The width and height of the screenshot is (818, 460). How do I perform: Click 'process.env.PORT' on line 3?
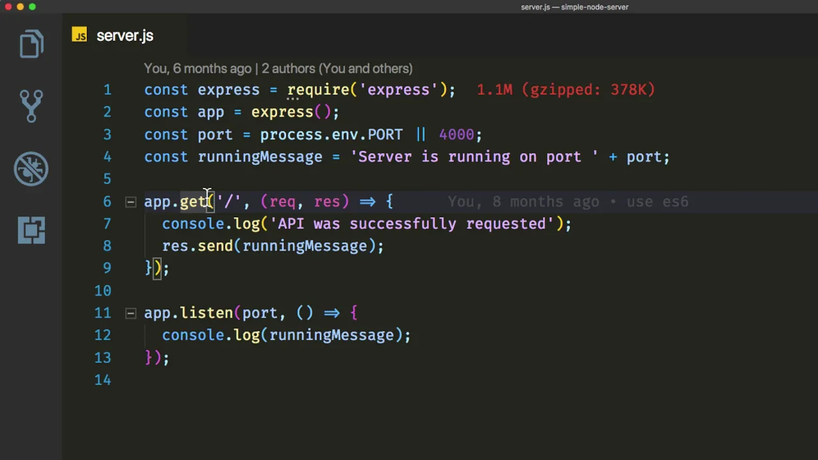(x=331, y=135)
